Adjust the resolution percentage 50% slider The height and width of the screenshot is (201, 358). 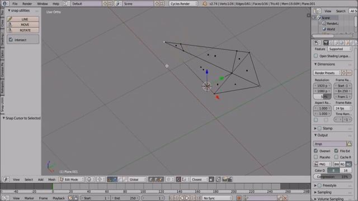322,97
